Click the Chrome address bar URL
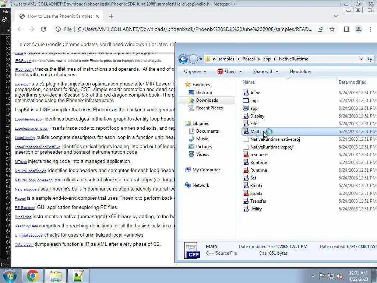Viewport: 377px width, 283px height. click(195, 29)
